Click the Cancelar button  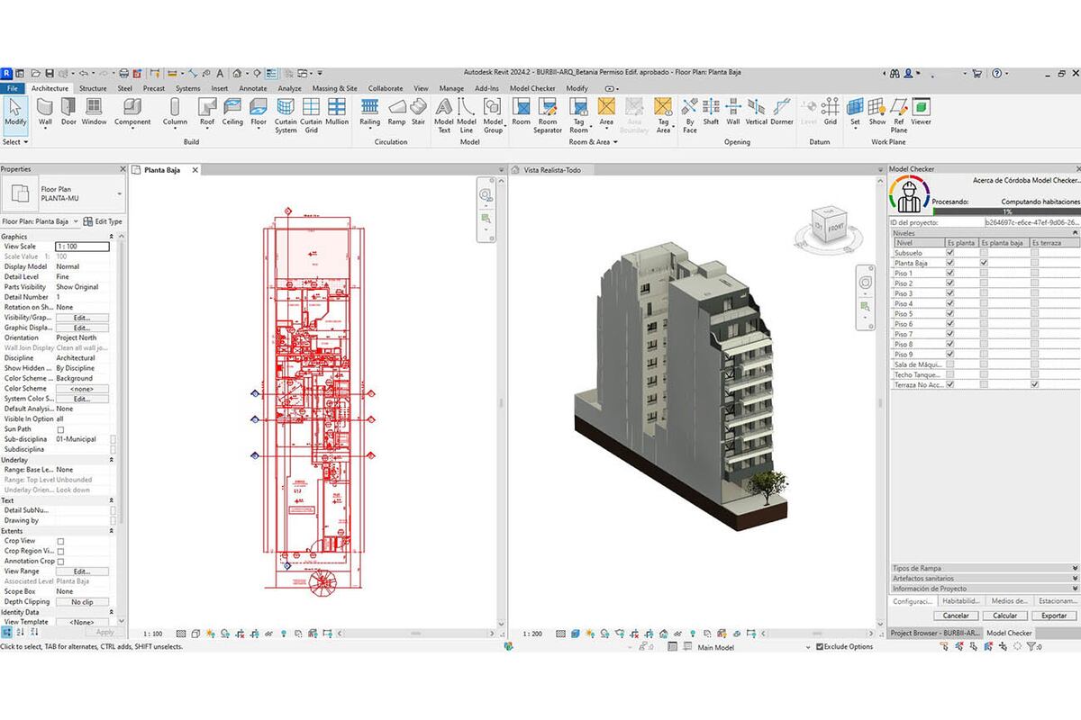(956, 616)
